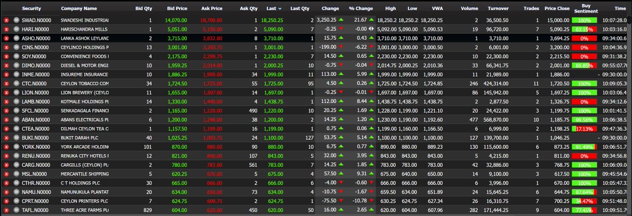
Task: Click the red X next to BUKI.N0000
Action: 6,137
